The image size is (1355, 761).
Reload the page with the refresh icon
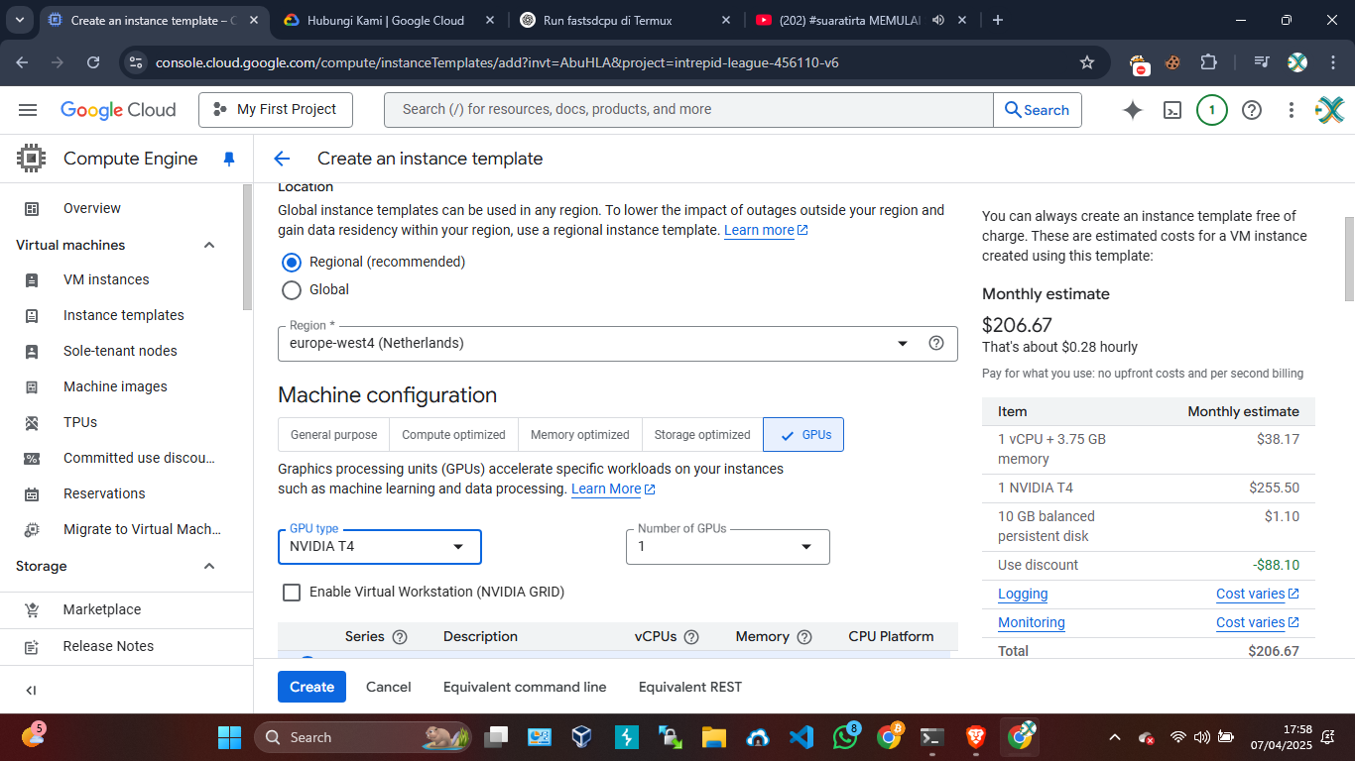(x=93, y=62)
